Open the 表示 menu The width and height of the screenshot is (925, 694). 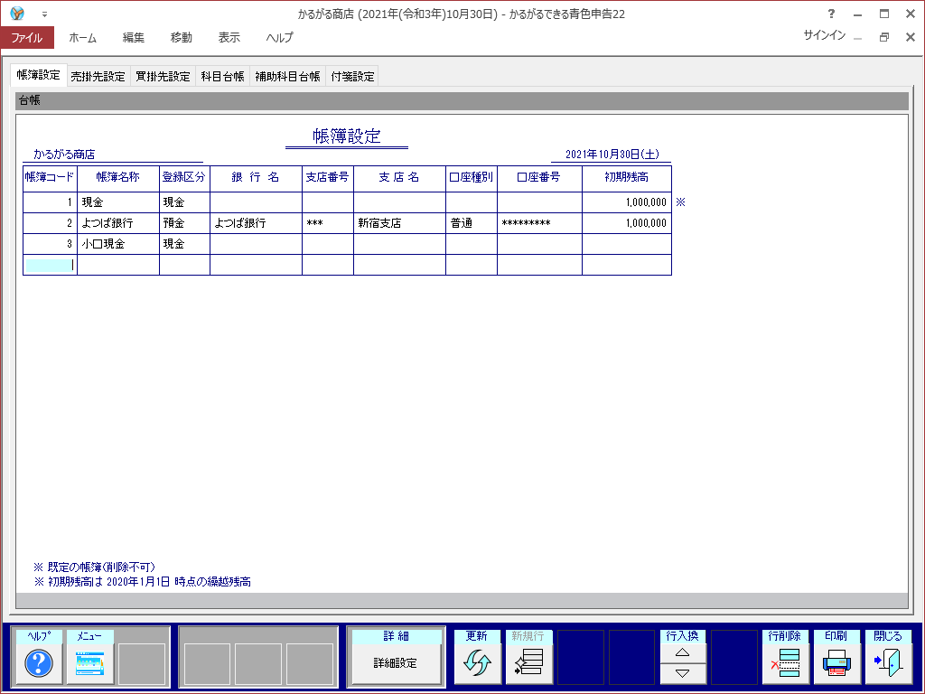pos(229,38)
